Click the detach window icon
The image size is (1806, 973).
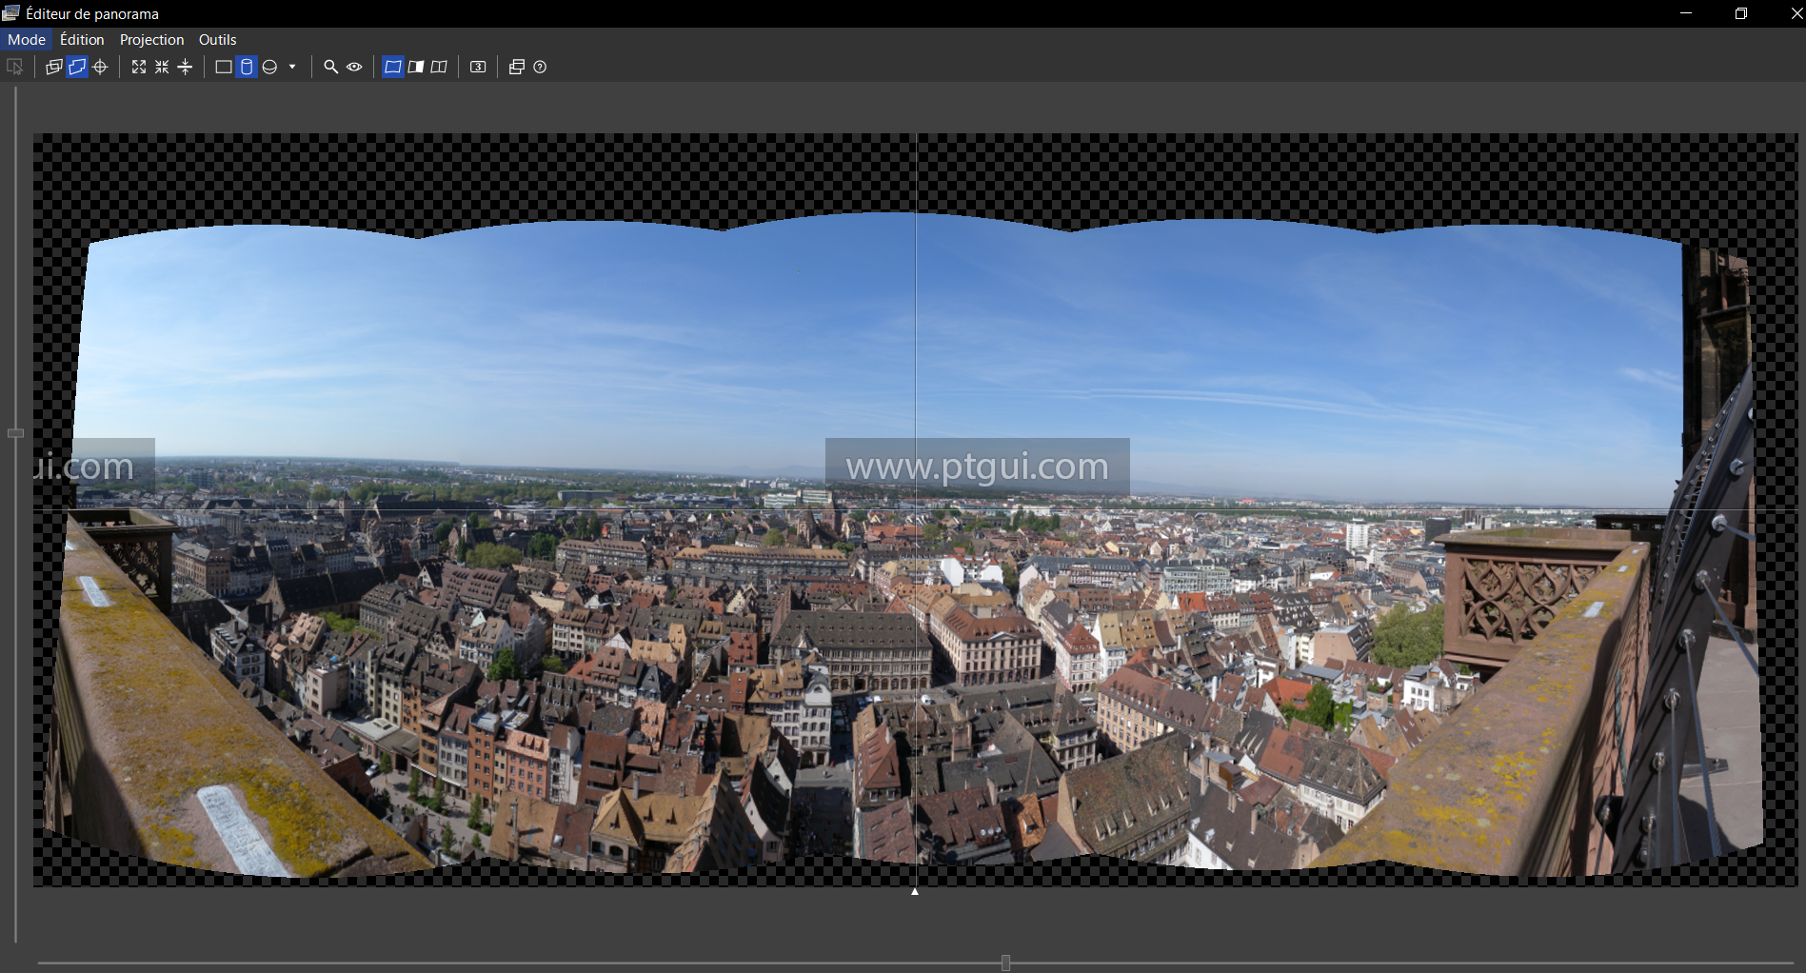pyautogui.click(x=517, y=67)
